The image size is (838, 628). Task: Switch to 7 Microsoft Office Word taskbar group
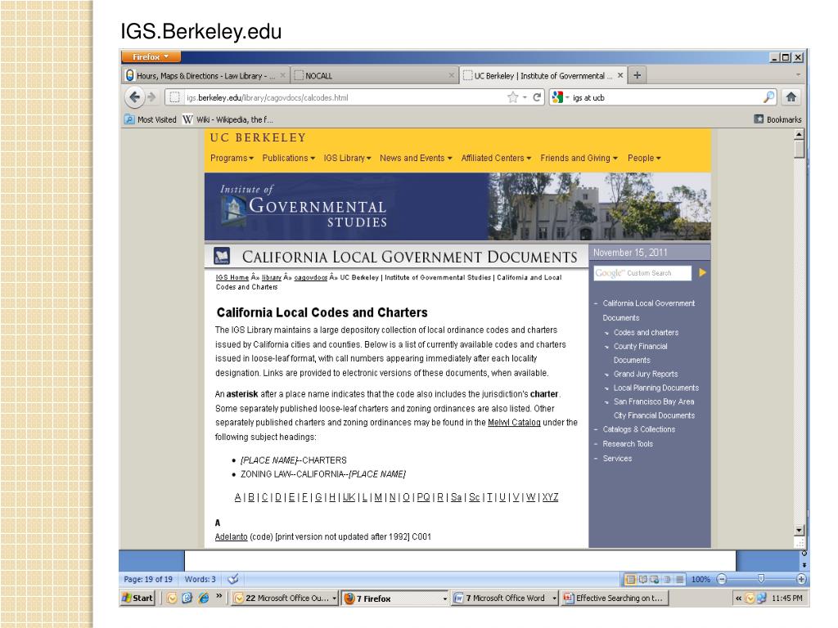505,598
